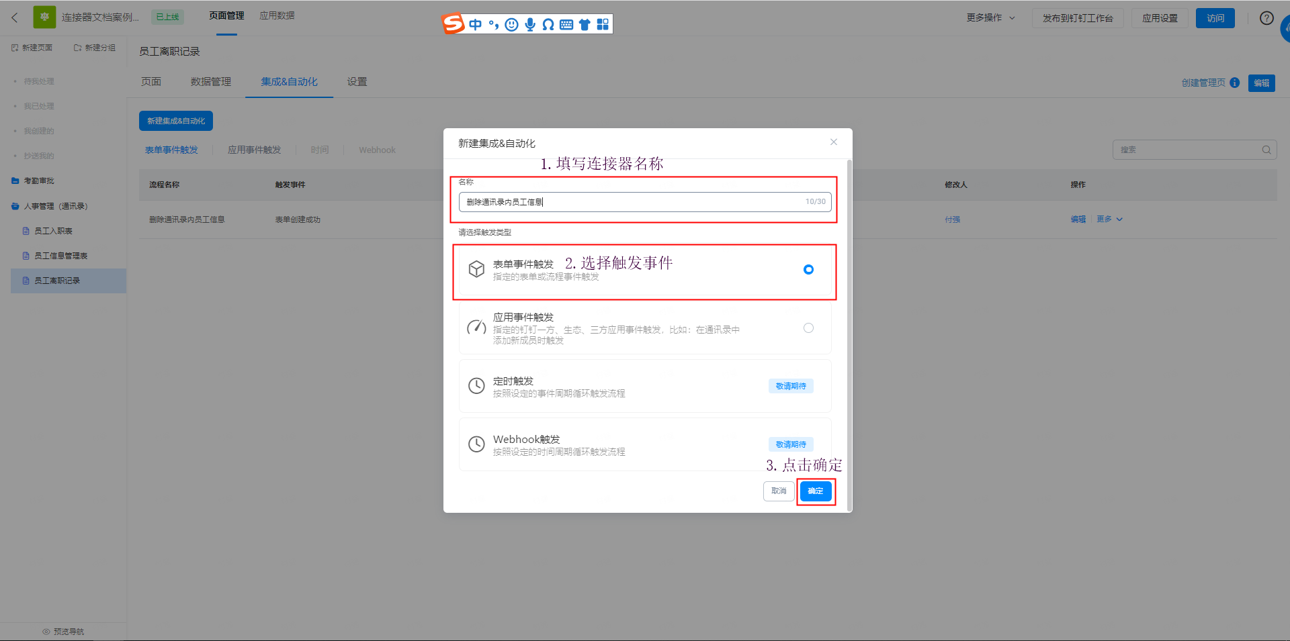1290x641 pixels.
Task: Click the search magnifier icon
Action: (1266, 150)
